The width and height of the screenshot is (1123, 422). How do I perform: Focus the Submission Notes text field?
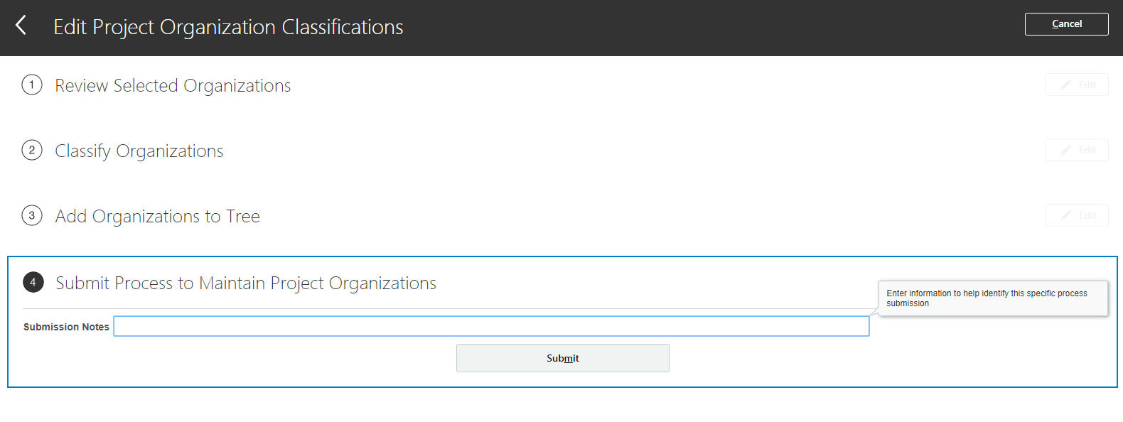pyautogui.click(x=490, y=326)
